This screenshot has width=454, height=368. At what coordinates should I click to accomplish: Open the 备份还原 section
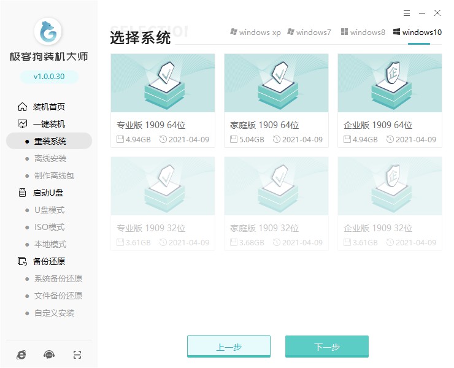(49, 261)
